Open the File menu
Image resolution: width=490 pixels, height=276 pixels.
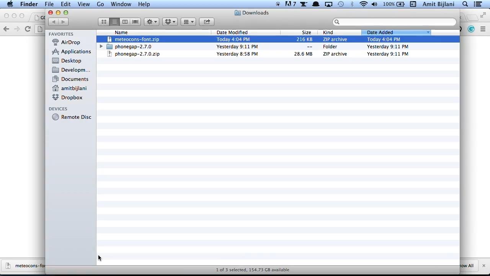(x=49, y=4)
